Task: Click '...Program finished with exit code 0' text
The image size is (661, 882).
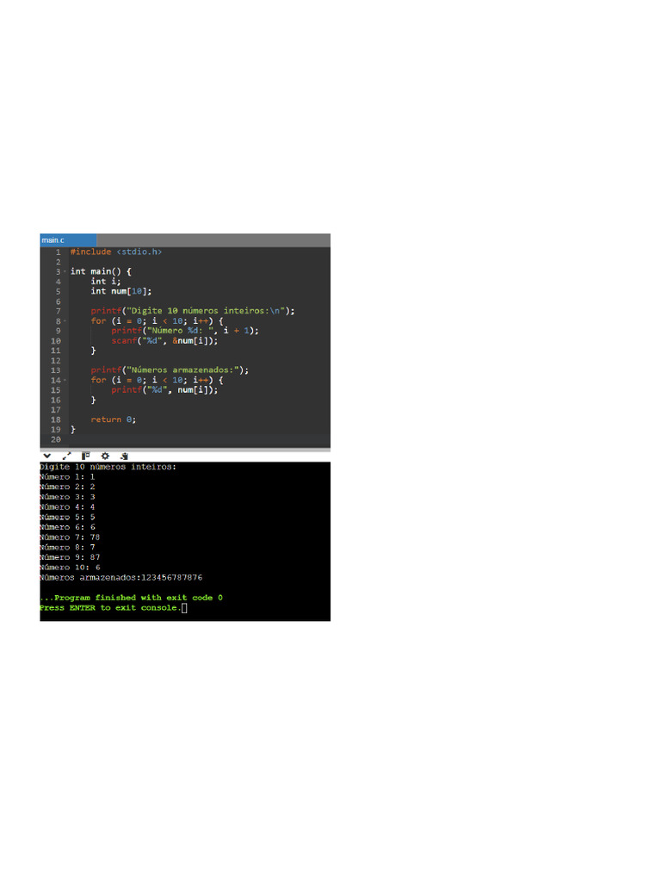Action: click(131, 598)
